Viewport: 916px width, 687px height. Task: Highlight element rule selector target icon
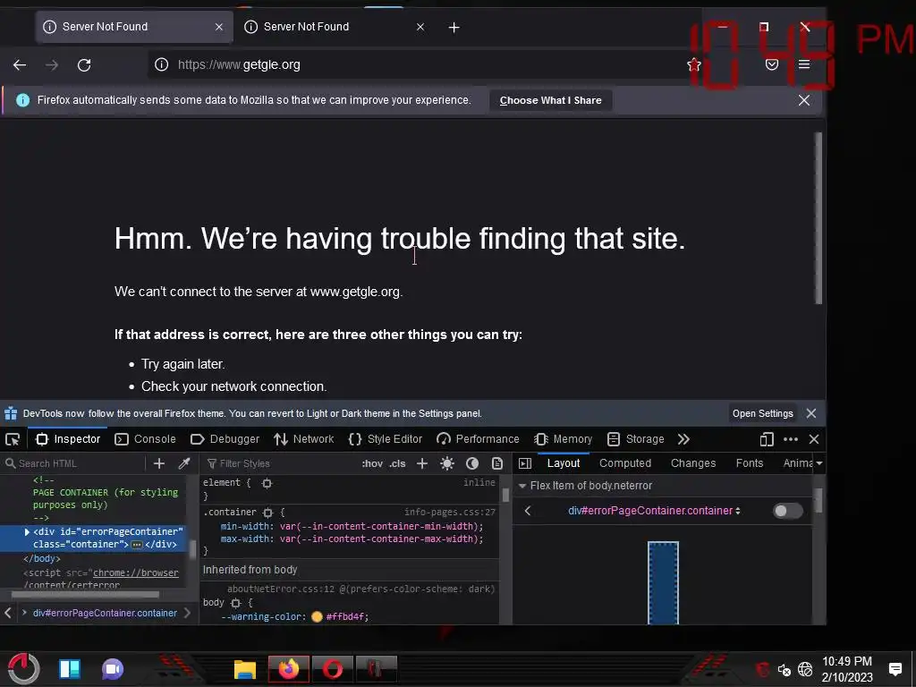pyautogui.click(x=267, y=483)
